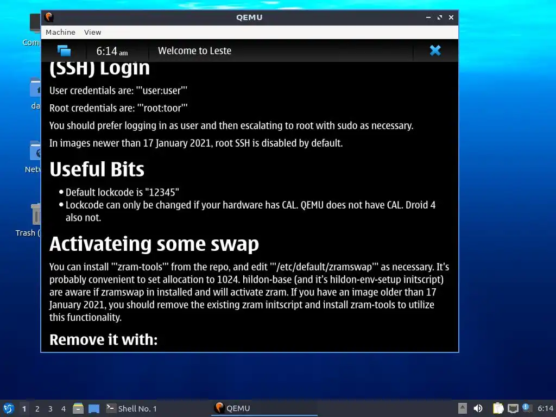Click the 'Remove it with:' heading
This screenshot has height=417, width=556.
click(104, 340)
